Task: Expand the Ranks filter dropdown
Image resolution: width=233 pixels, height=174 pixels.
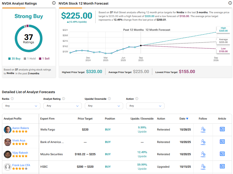Action: (x=21, y=106)
